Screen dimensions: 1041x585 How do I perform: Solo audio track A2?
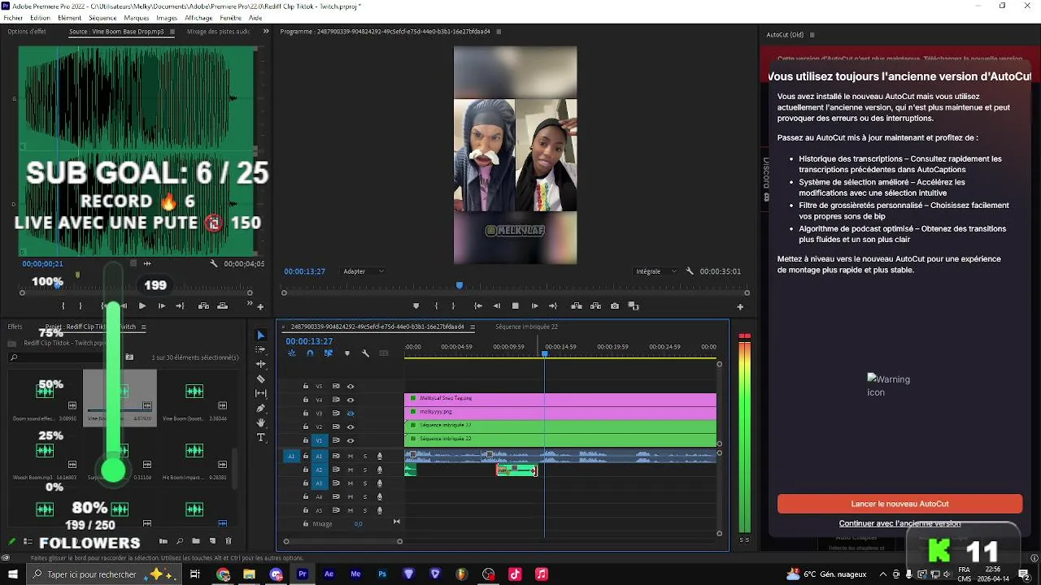(x=365, y=470)
